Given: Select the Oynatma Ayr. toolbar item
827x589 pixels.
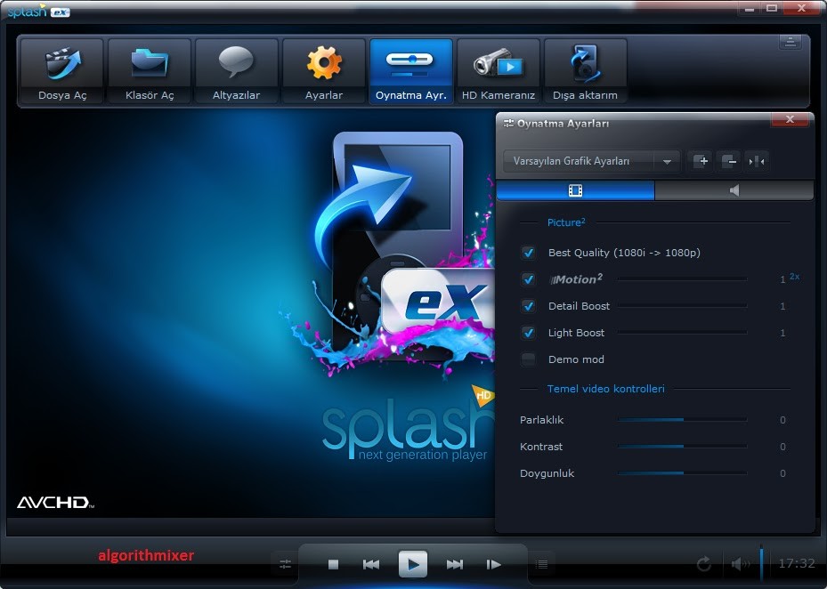Looking at the screenshot, I should [x=411, y=70].
